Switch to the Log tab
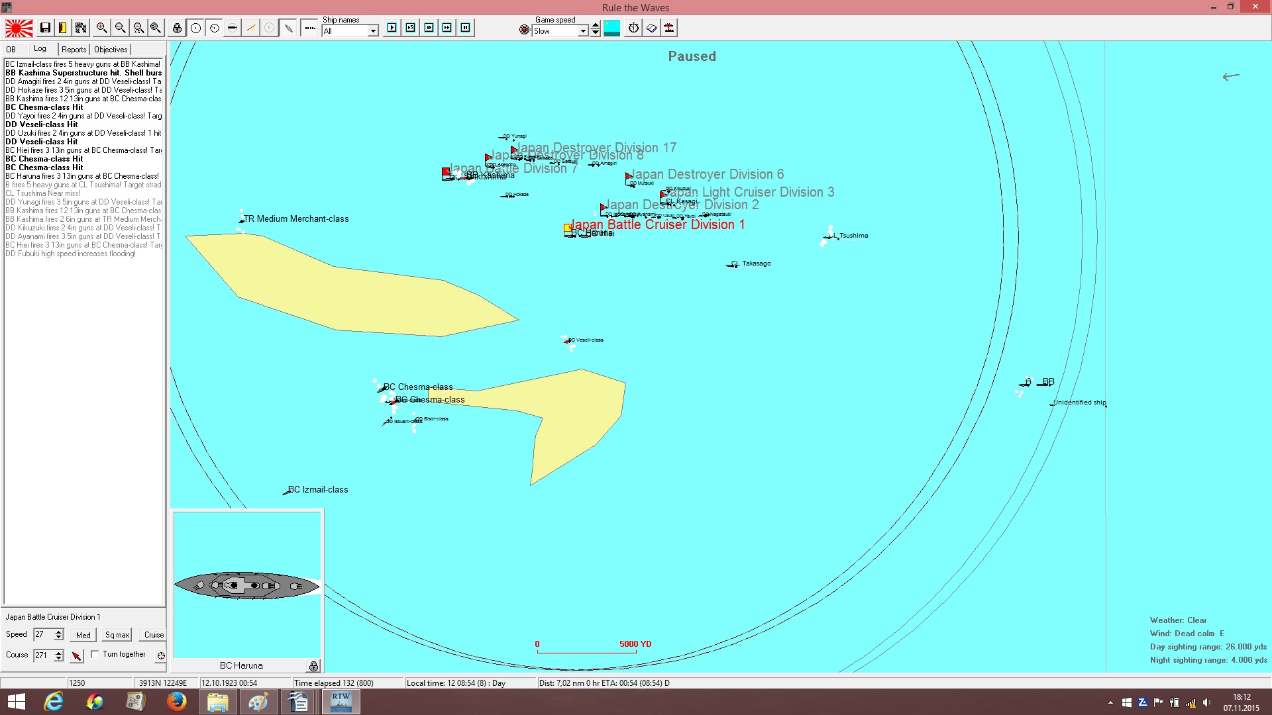This screenshot has height=715, width=1272. [x=40, y=49]
